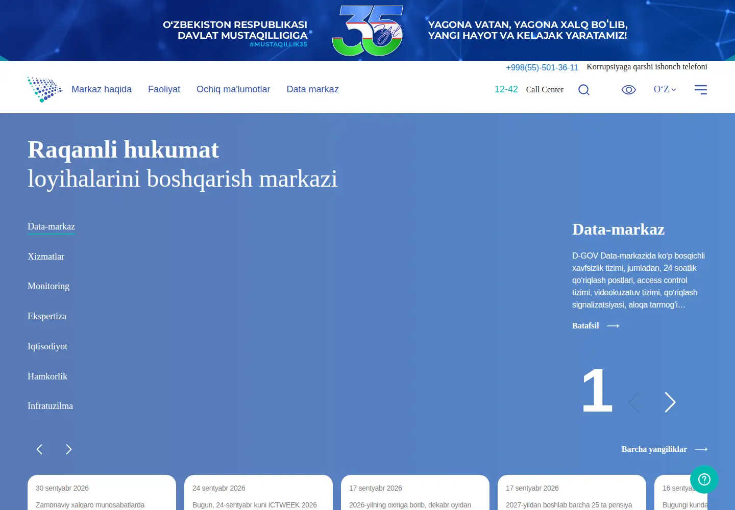Open the Markaz haqida menu

(102, 89)
